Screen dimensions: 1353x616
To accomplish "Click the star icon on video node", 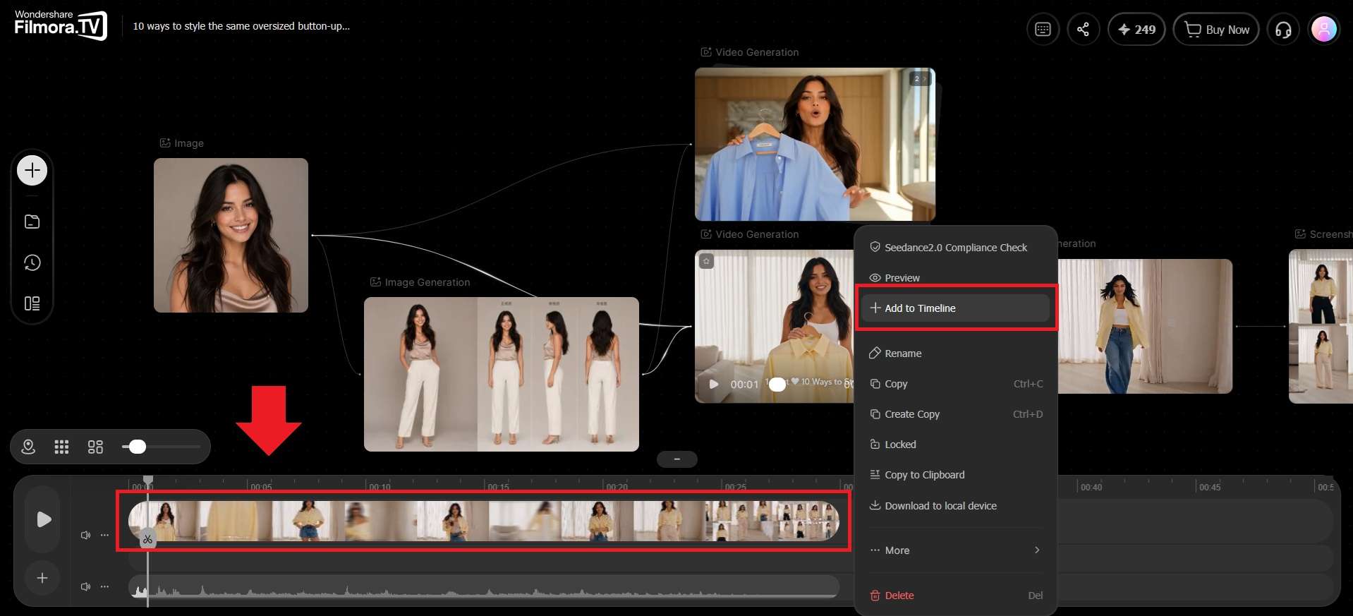I will (706, 261).
